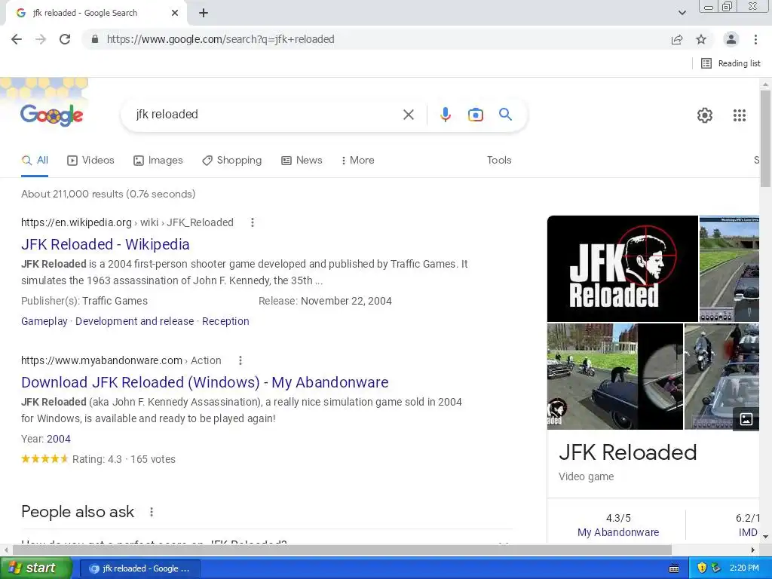Jump to Gameplay section link

coord(44,321)
